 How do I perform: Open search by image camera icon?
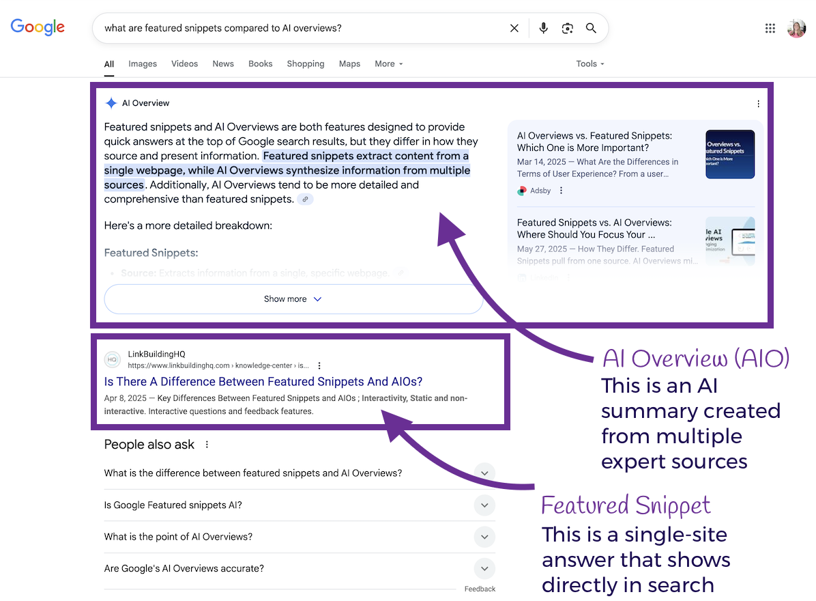point(567,28)
